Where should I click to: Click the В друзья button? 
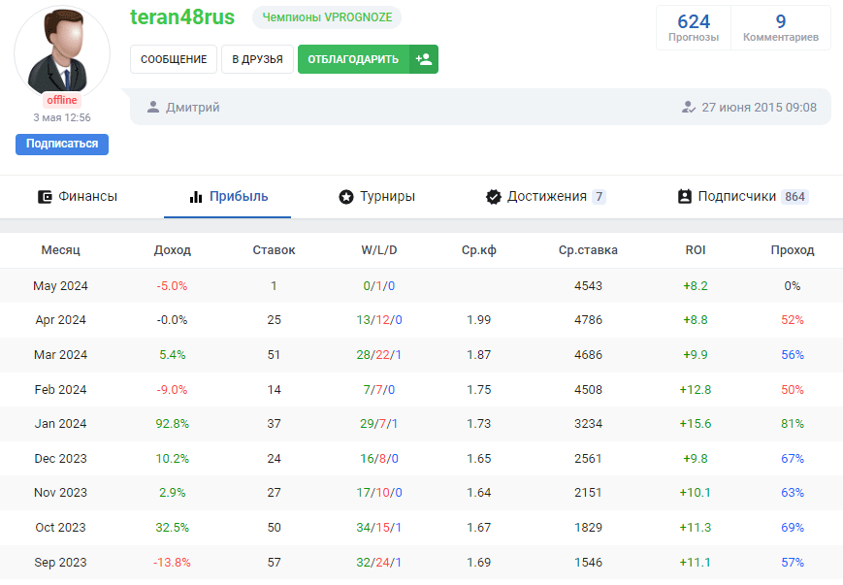point(257,59)
